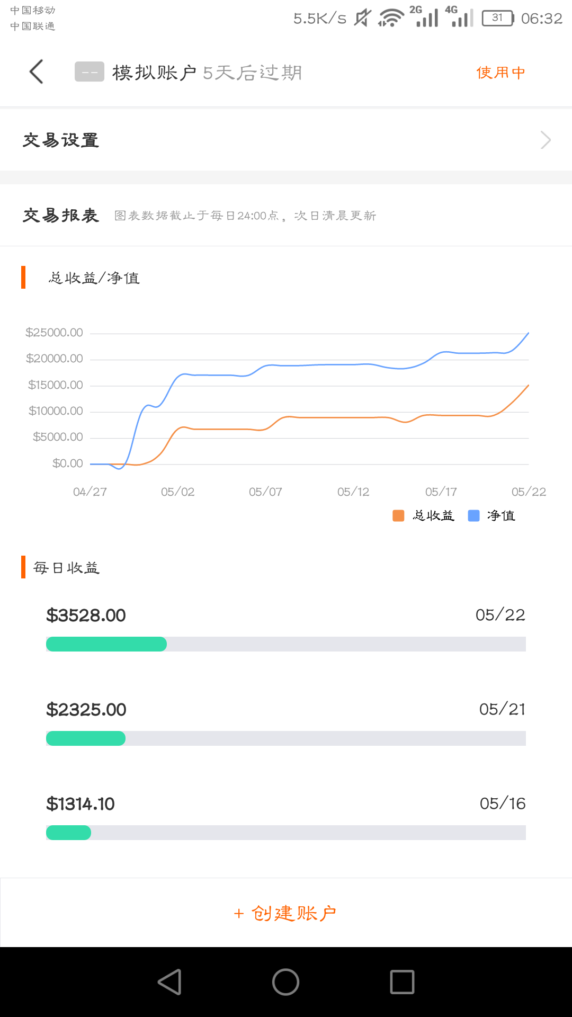
Task: Select the 05/21 daily profit bar
Action: 286,738
